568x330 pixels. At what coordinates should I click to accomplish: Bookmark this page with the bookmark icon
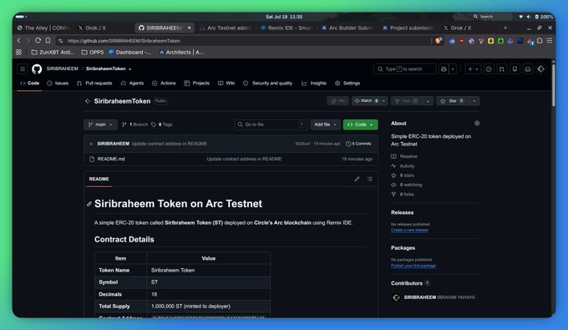click(x=48, y=41)
